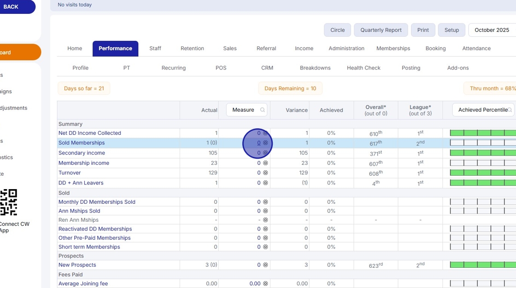Viewport: 516px width, 288px height.
Task: Click the Days Remaining = 10 label
Action: pyautogui.click(x=290, y=88)
